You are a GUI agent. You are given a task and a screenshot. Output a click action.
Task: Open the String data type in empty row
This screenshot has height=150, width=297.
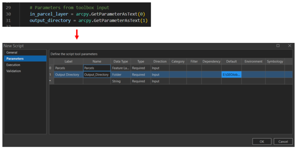pos(121,81)
